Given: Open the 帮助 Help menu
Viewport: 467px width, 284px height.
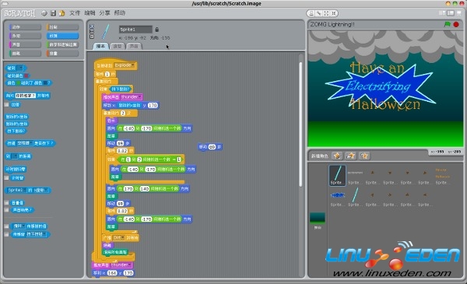Looking at the screenshot, I should (120, 13).
